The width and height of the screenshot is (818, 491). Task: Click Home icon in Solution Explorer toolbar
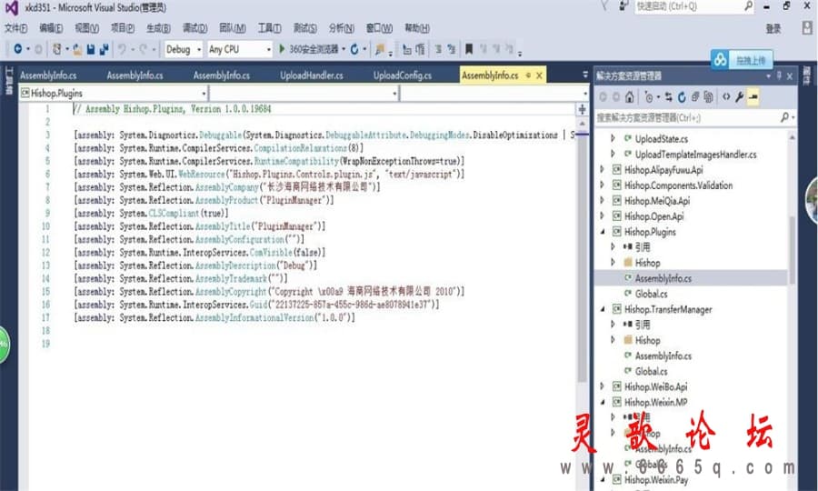coord(630,97)
